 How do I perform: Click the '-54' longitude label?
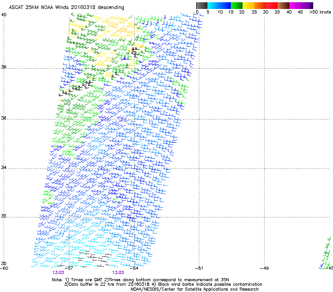[x=134, y=268]
